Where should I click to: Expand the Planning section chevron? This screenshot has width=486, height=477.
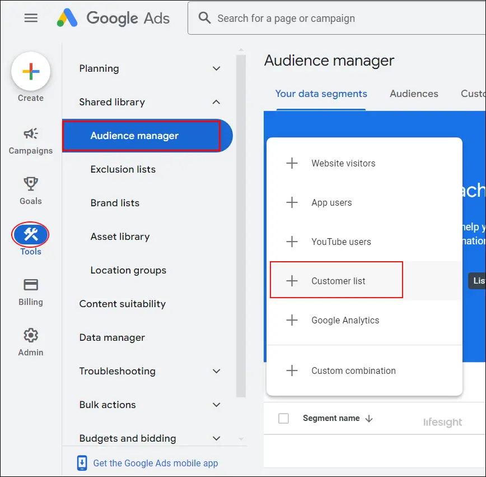tap(216, 68)
